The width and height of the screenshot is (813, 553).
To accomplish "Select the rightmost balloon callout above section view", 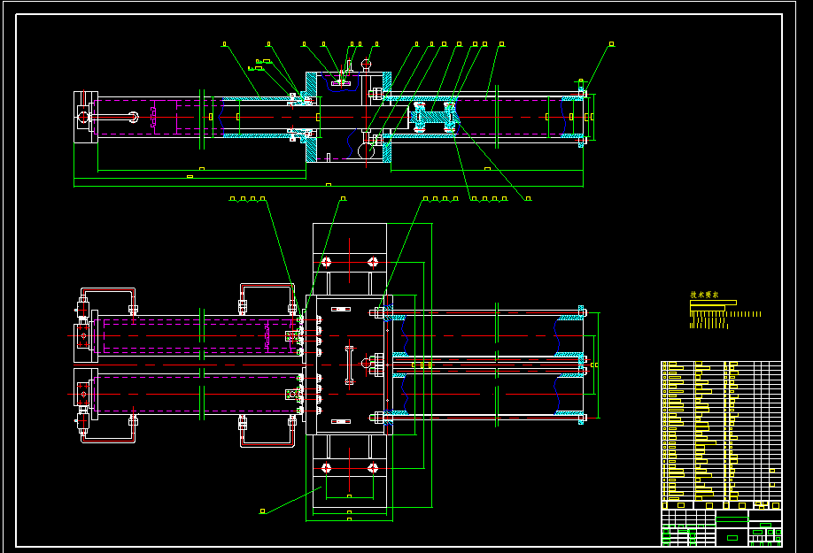I will pos(611,44).
